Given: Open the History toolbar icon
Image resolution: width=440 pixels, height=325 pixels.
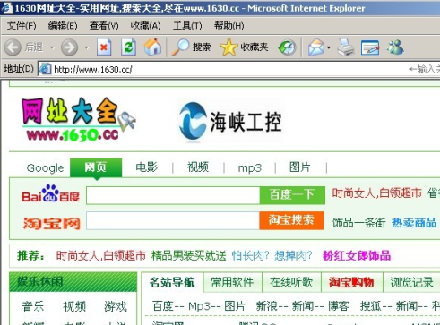Looking at the screenshot, I should tap(287, 47).
